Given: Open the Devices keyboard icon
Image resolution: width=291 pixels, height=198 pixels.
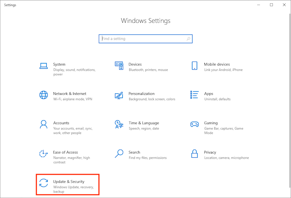Looking at the screenshot, I should 119,66.
